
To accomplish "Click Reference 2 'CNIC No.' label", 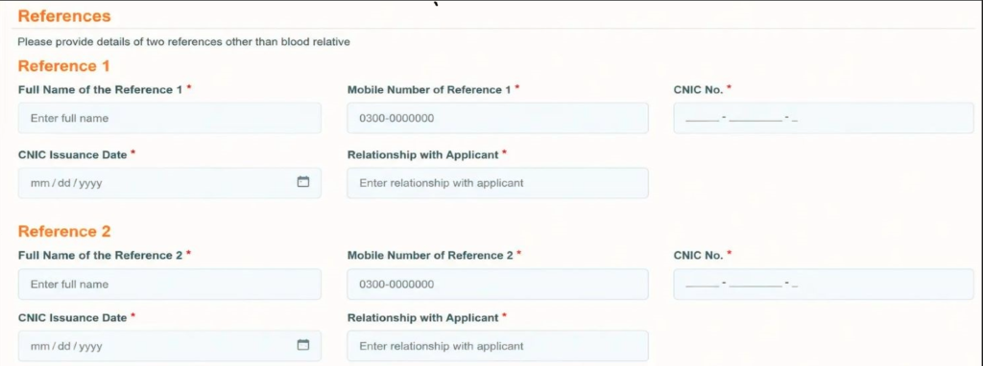I will [699, 255].
